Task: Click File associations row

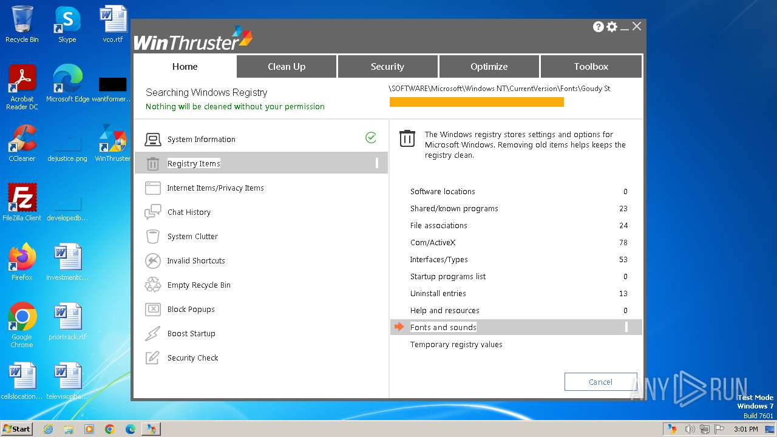Action: pos(516,226)
